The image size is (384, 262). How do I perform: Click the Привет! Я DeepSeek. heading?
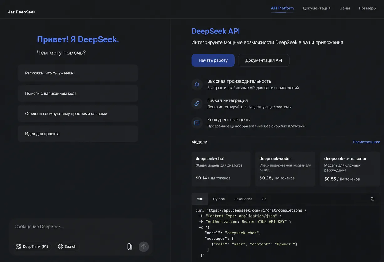(x=78, y=39)
